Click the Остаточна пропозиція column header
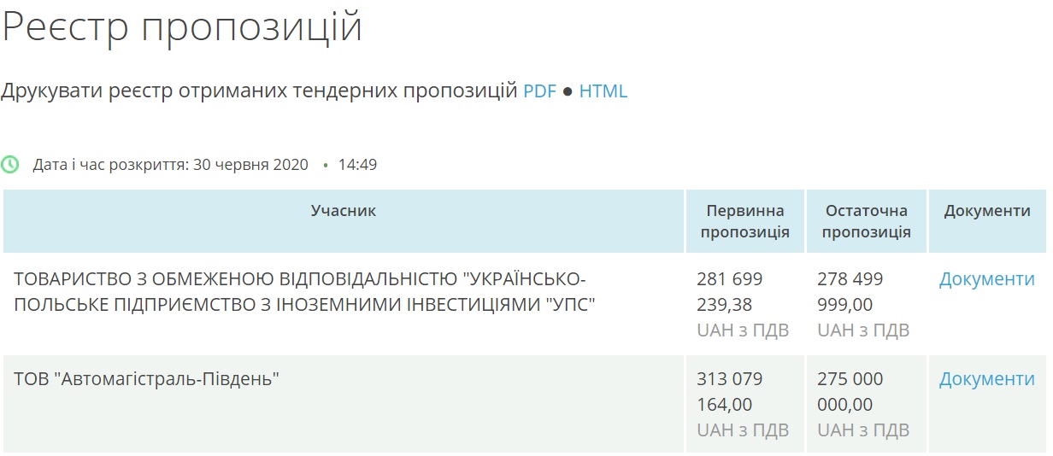Screen dimensions: 1053x456 866,221
